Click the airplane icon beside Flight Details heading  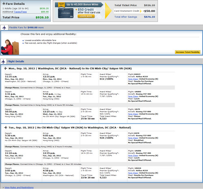click(x=3, y=61)
